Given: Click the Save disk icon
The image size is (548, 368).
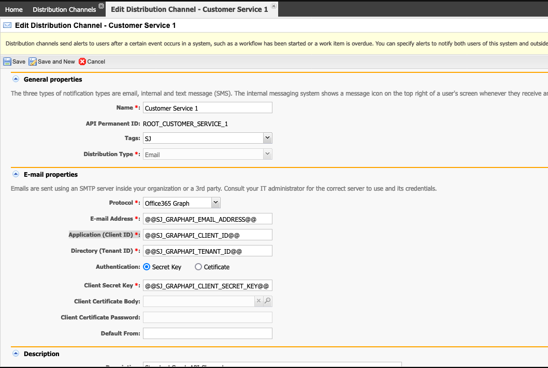Looking at the screenshot, I should 7,62.
